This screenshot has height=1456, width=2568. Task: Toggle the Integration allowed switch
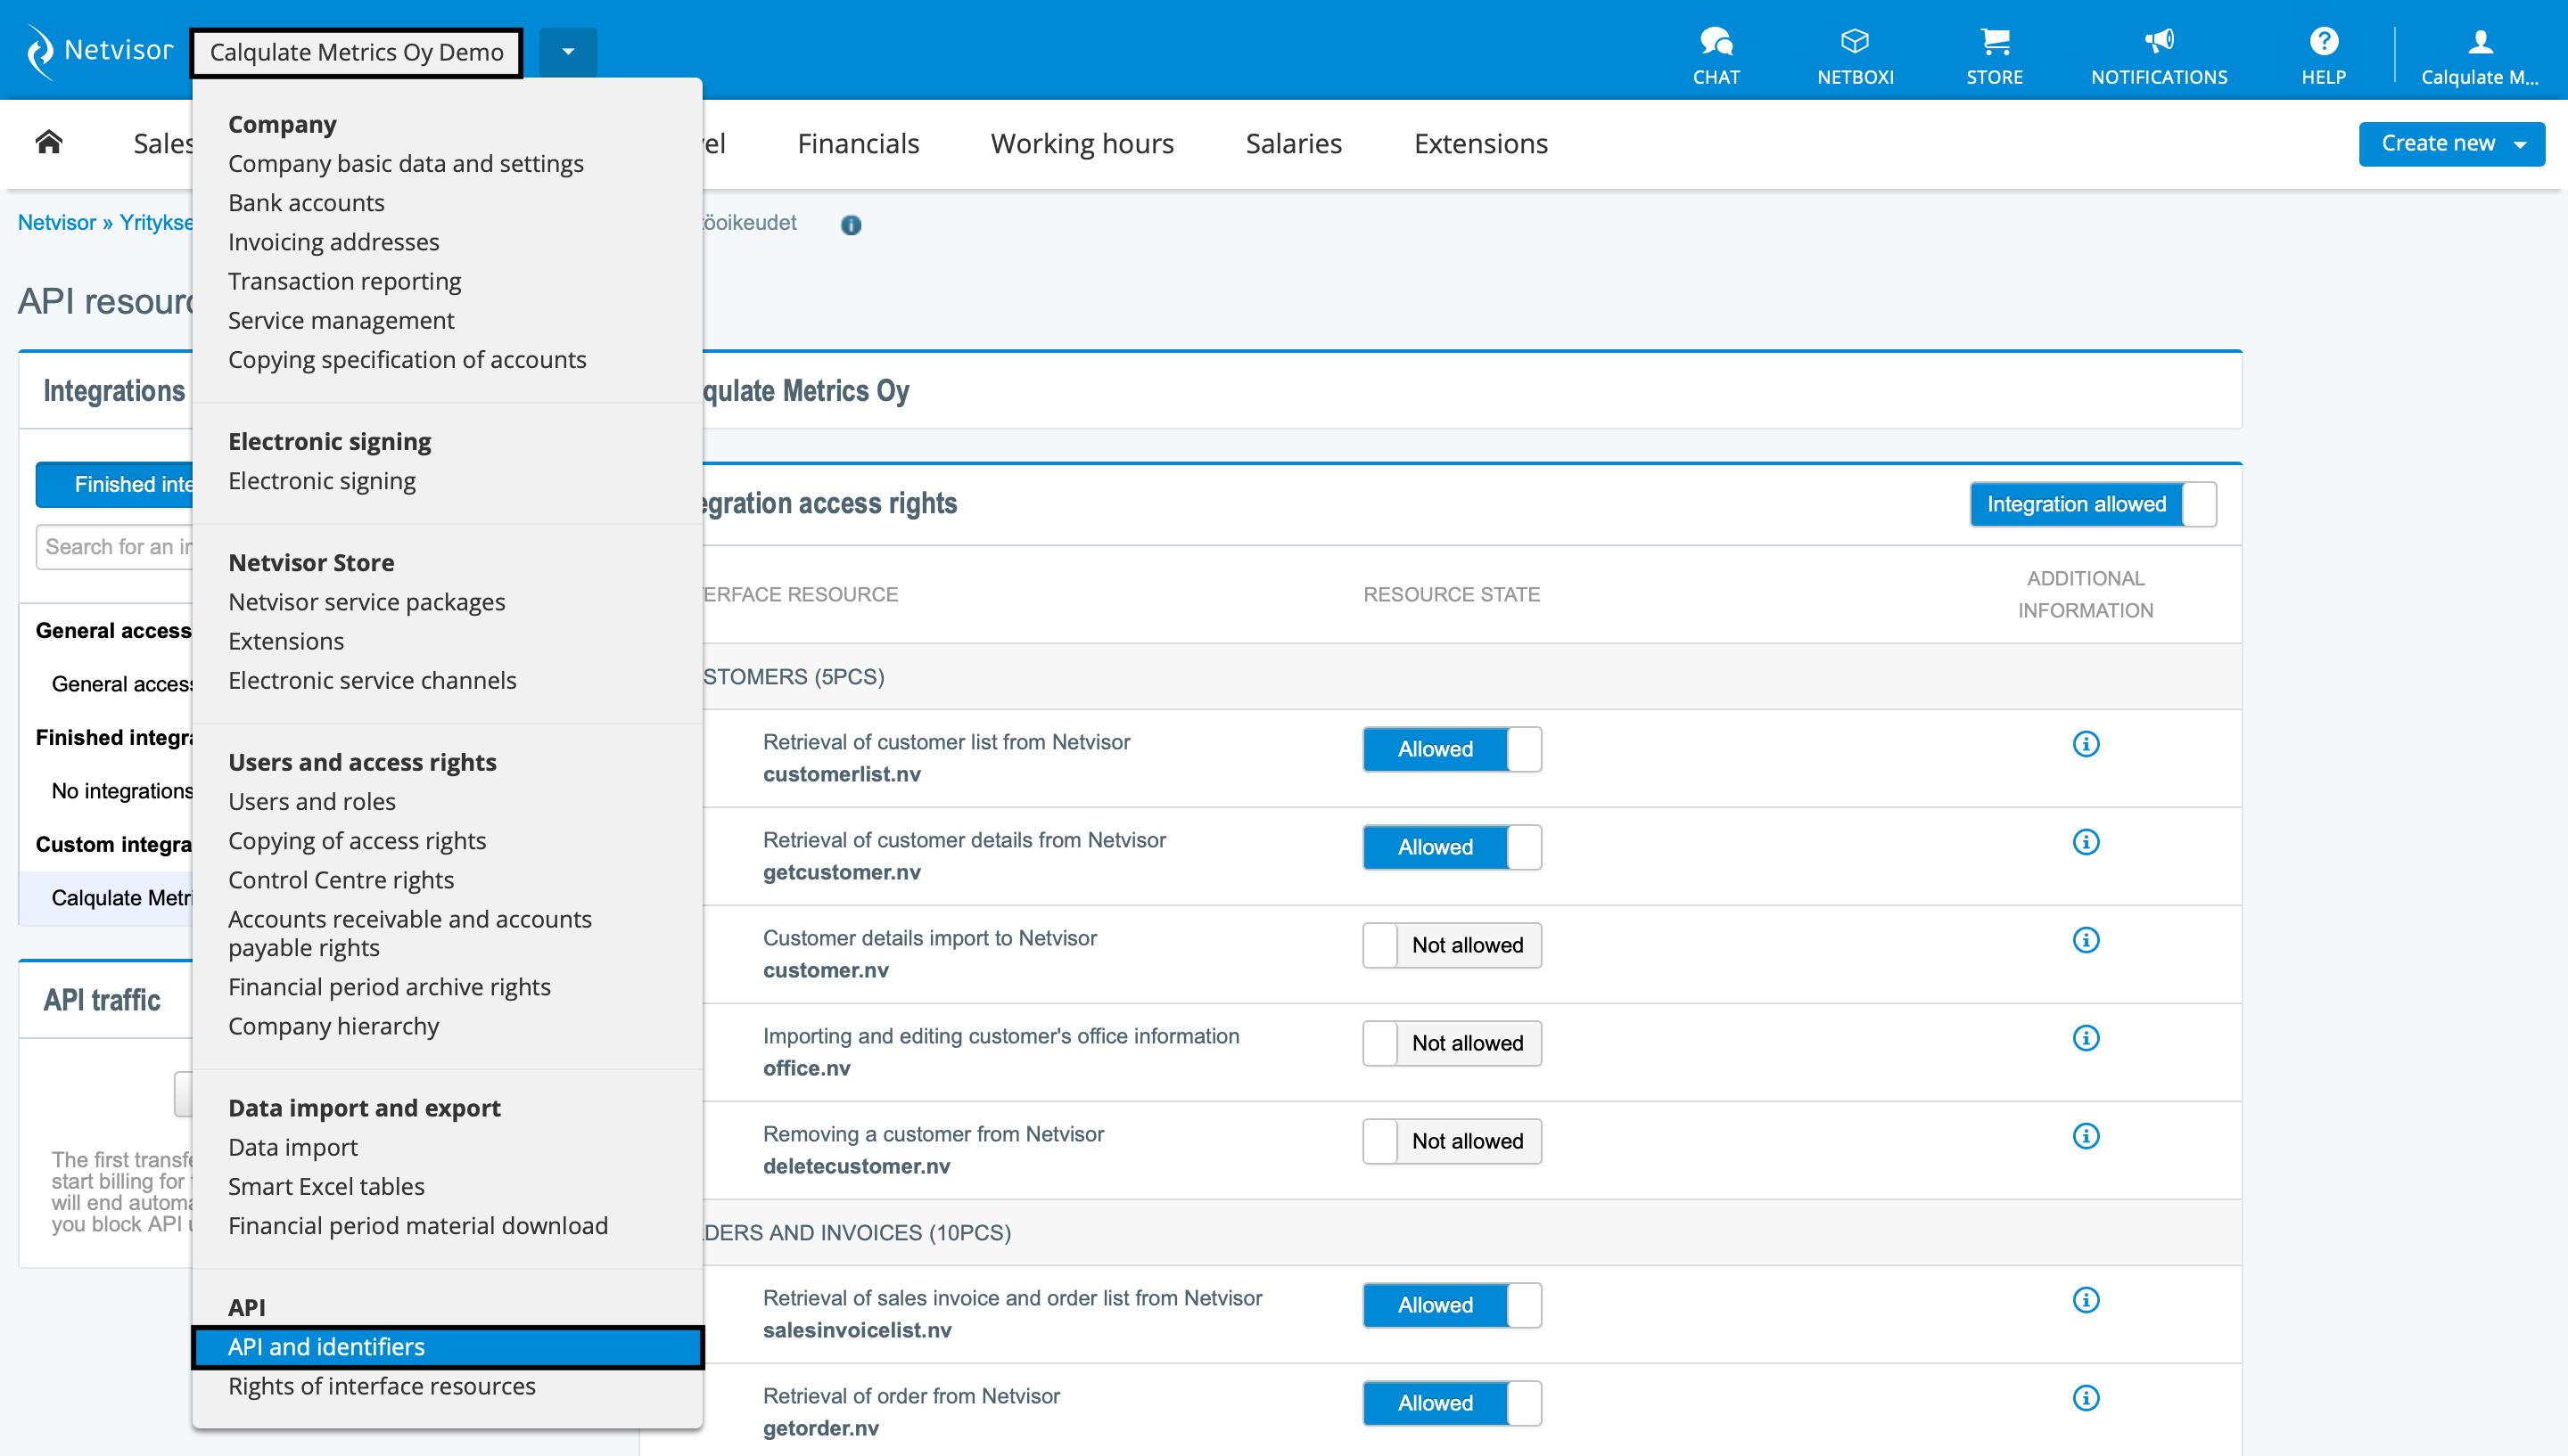coord(2093,504)
